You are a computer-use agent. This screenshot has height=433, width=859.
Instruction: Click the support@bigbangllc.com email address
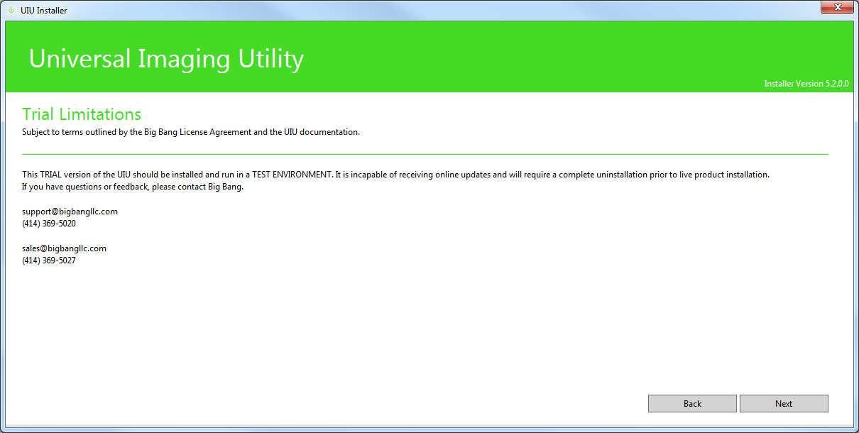70,212
